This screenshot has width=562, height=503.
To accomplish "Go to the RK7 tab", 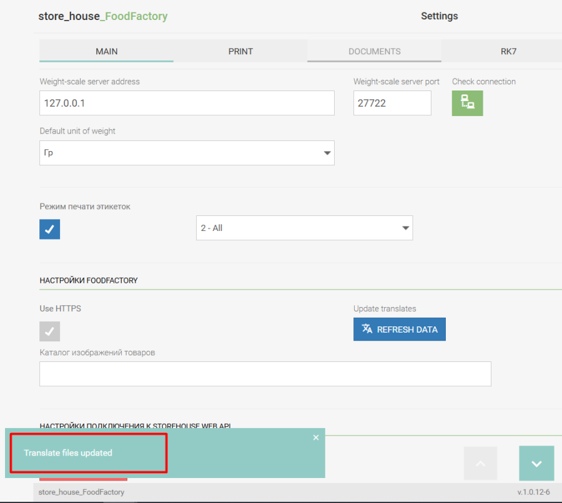I will [508, 51].
